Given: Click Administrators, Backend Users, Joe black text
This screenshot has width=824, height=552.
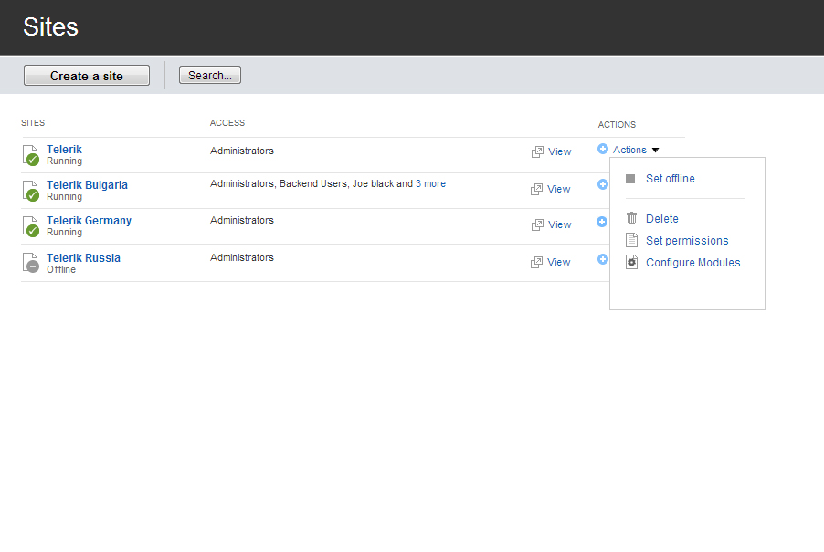Looking at the screenshot, I should pos(301,183).
